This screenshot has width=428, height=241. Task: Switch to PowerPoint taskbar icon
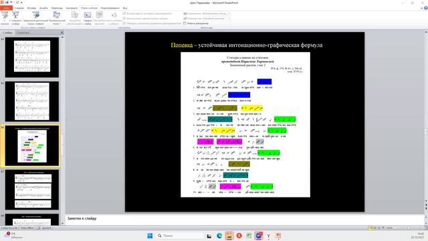(278, 236)
